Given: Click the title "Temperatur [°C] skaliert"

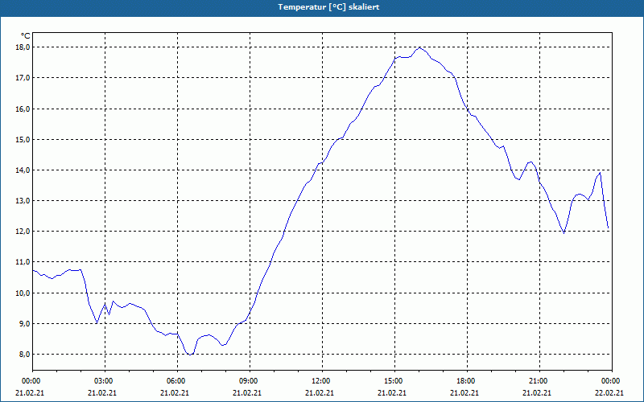Looking at the screenshot, I should [328, 7].
